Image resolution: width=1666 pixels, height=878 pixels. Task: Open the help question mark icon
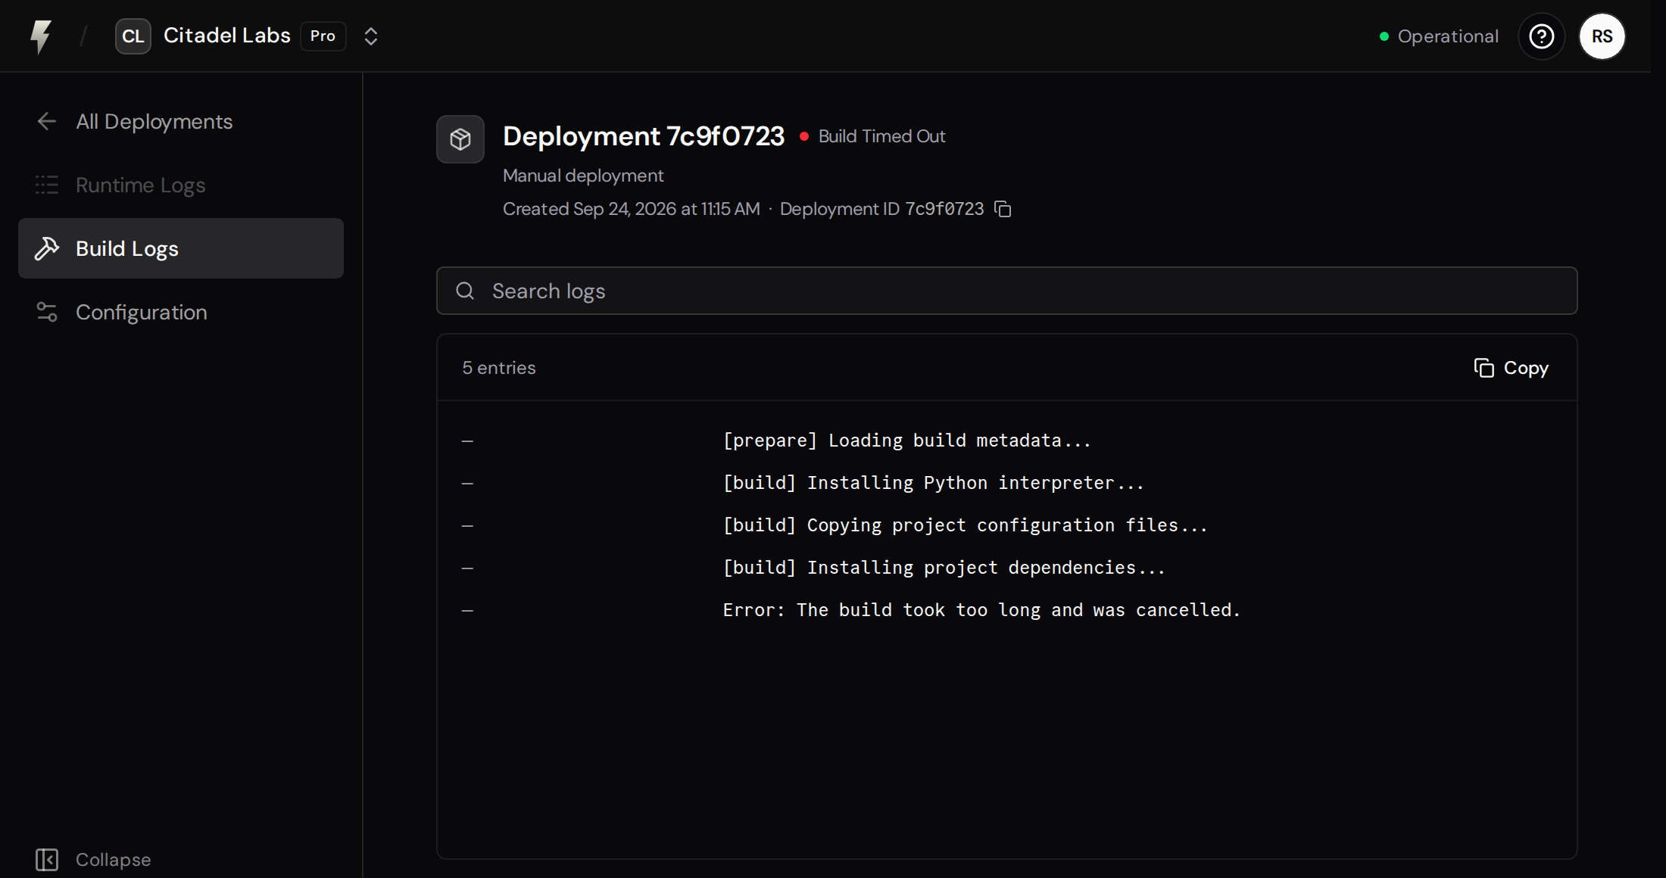[1542, 36]
